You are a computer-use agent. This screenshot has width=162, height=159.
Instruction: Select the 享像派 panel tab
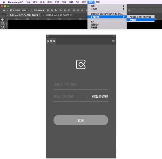pyautogui.click(x=51, y=41)
